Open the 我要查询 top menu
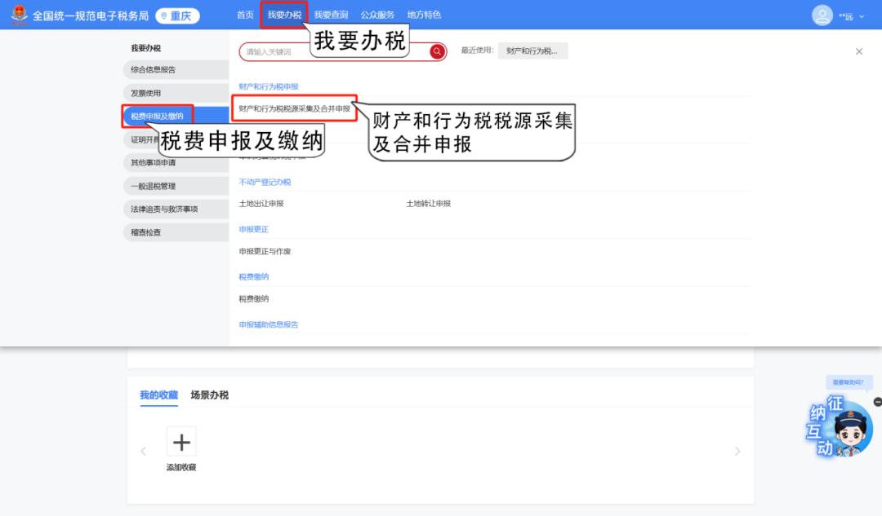 pyautogui.click(x=331, y=15)
